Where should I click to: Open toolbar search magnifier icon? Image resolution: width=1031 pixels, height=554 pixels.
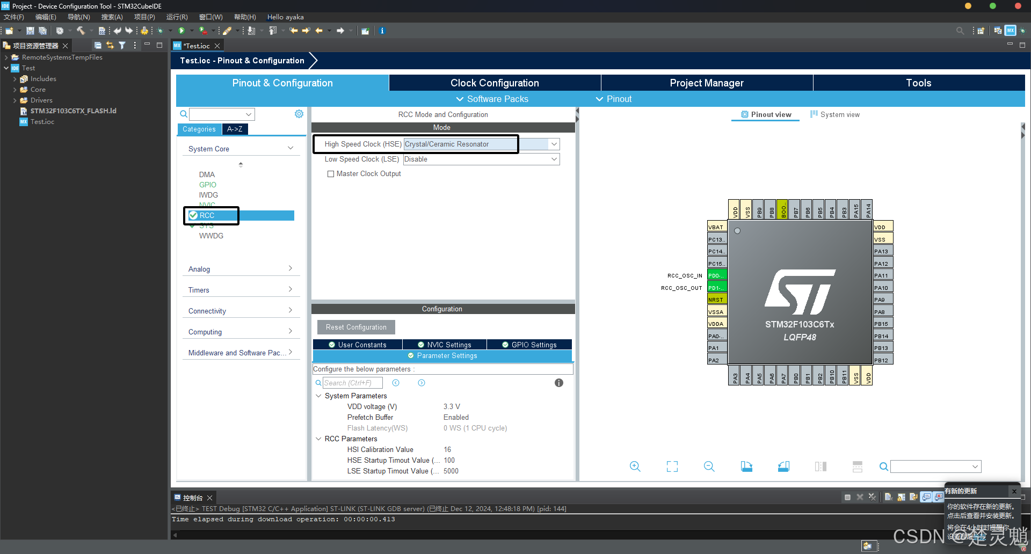tap(960, 31)
